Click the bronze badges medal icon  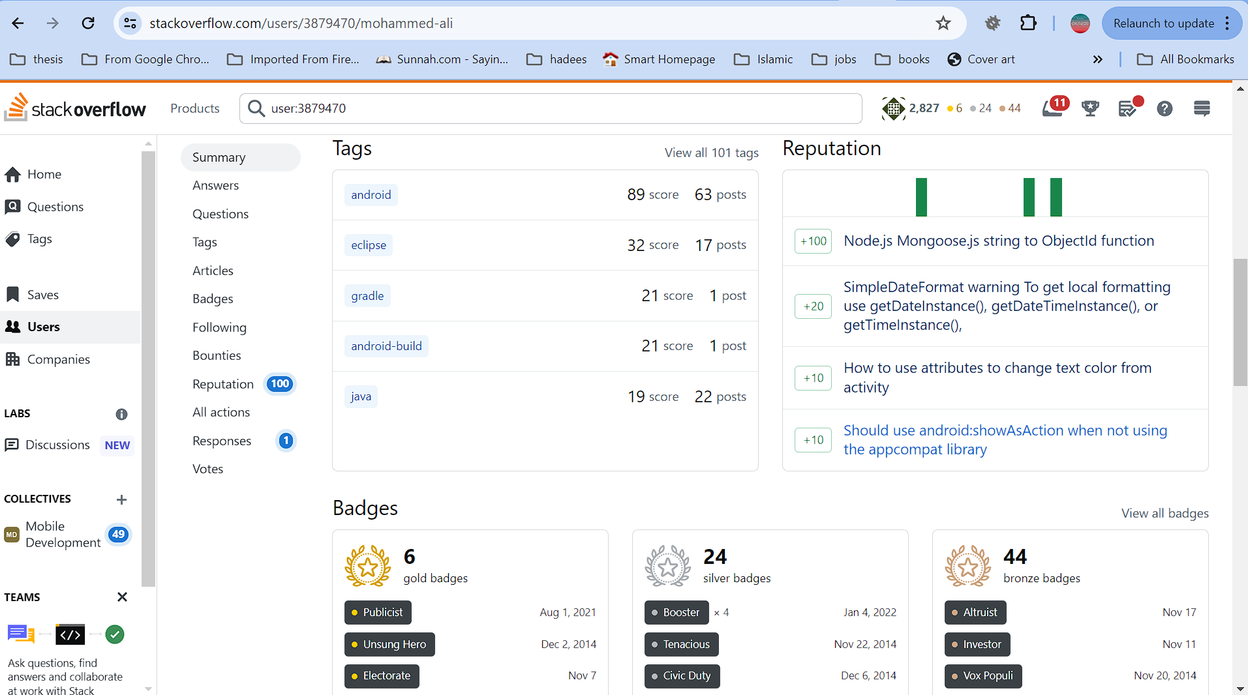968,566
